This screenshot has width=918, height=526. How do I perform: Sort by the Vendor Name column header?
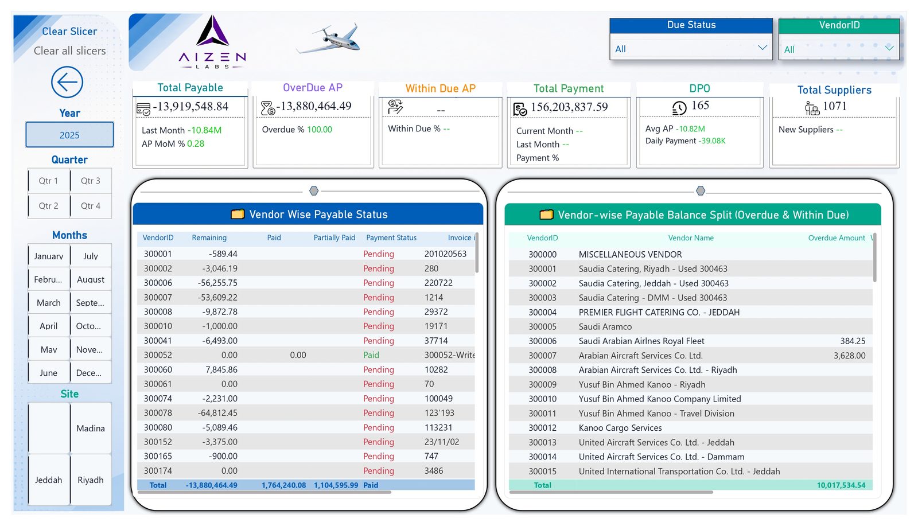coord(691,238)
